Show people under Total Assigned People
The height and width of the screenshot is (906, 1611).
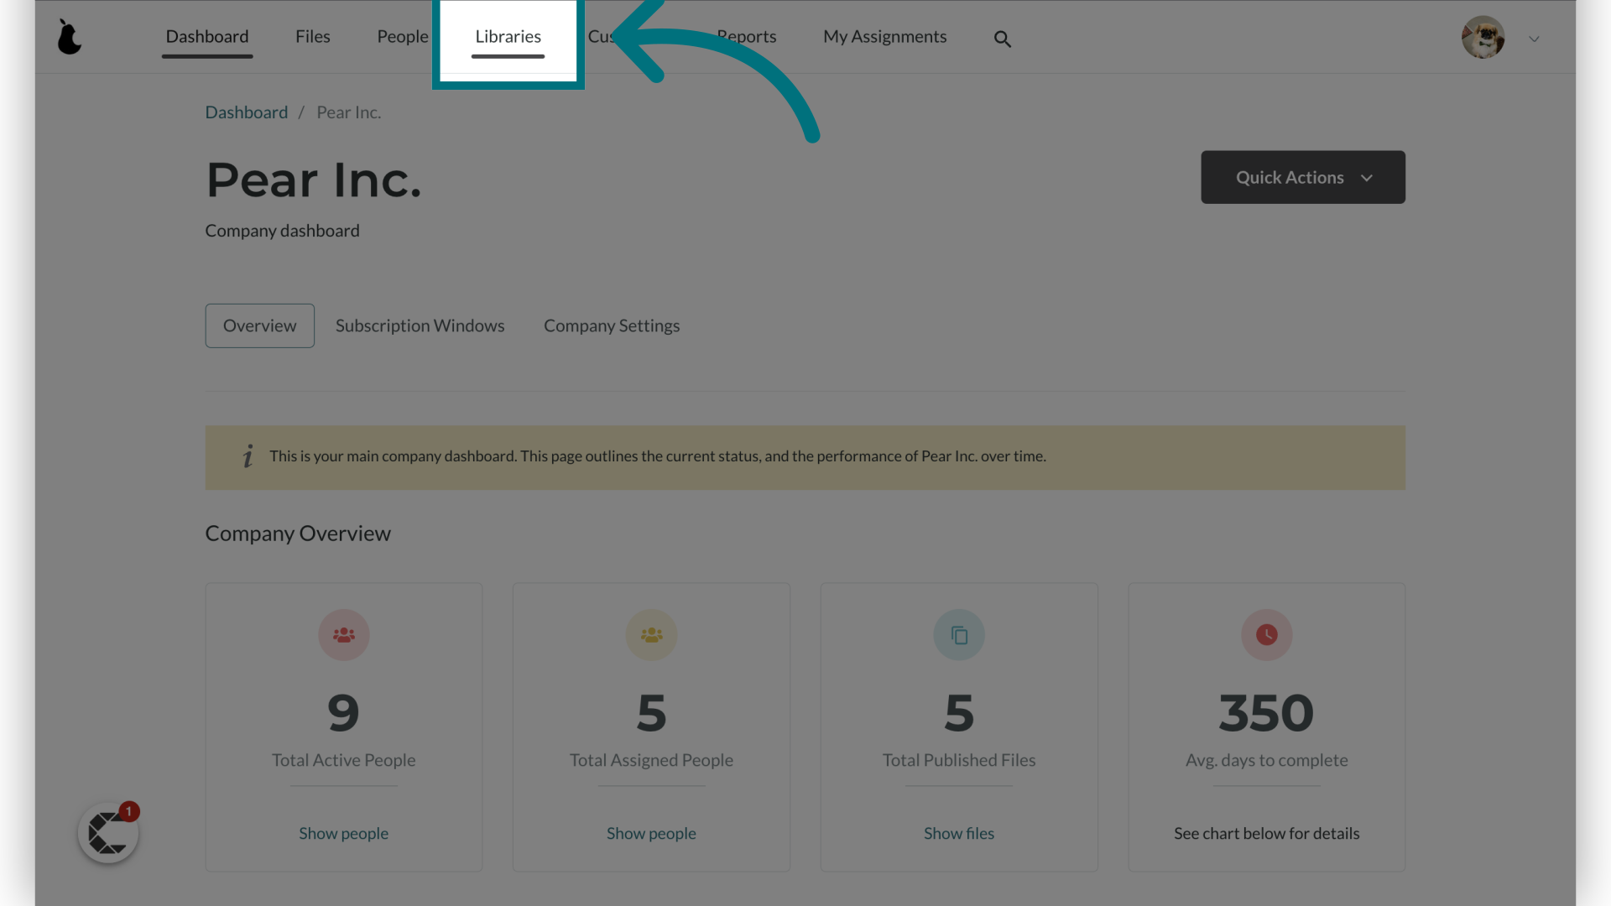651,834
